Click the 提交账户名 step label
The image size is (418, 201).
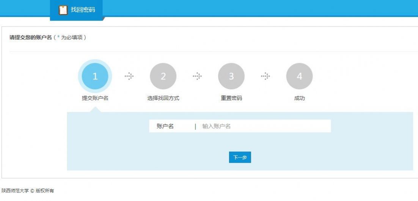(x=95, y=98)
